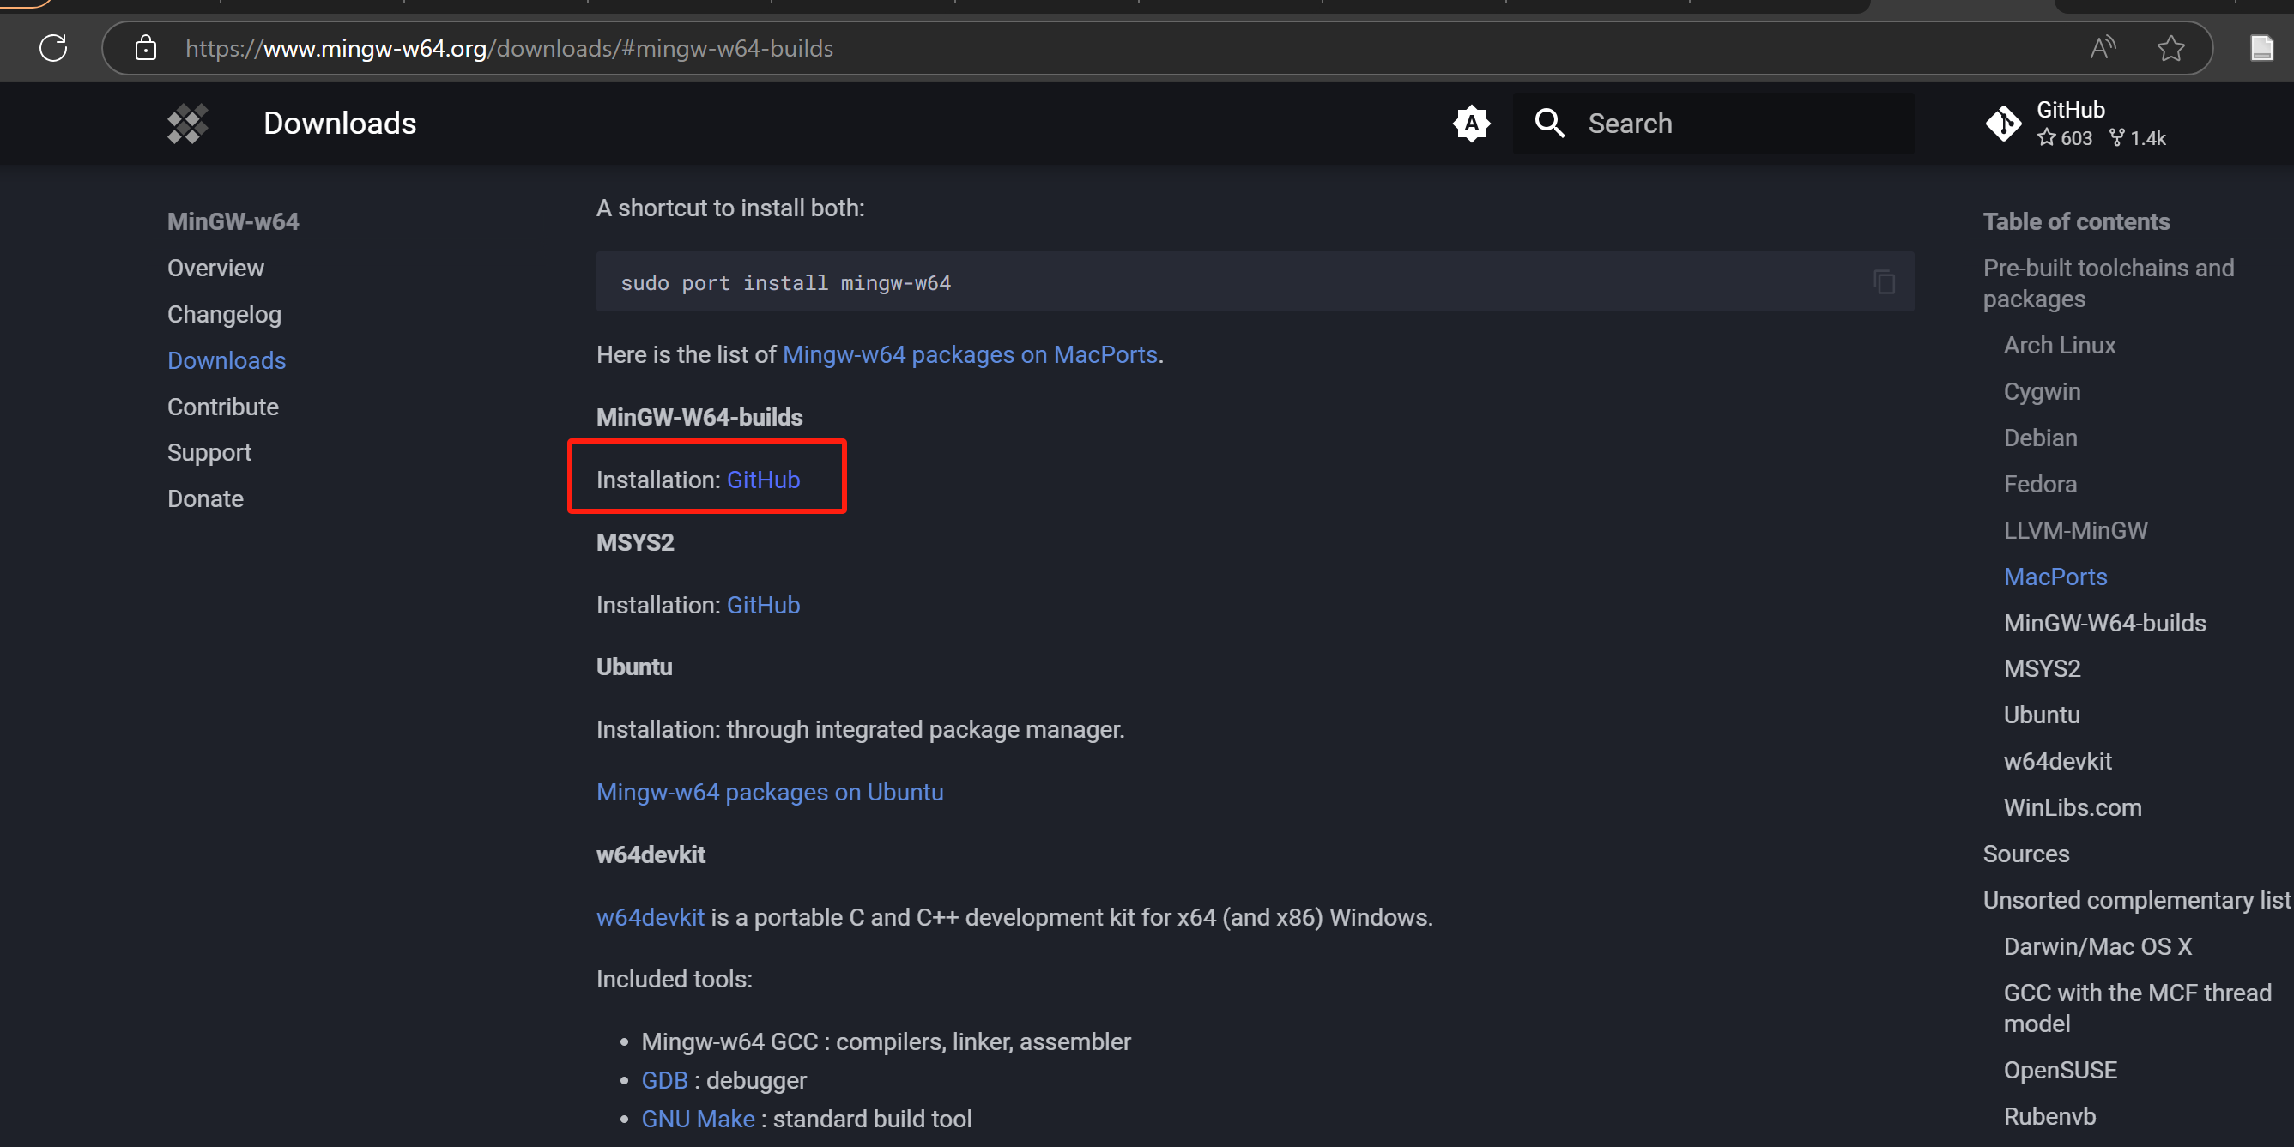Image resolution: width=2294 pixels, height=1147 pixels.
Task: Copy the sudo port install command
Action: 1884,282
